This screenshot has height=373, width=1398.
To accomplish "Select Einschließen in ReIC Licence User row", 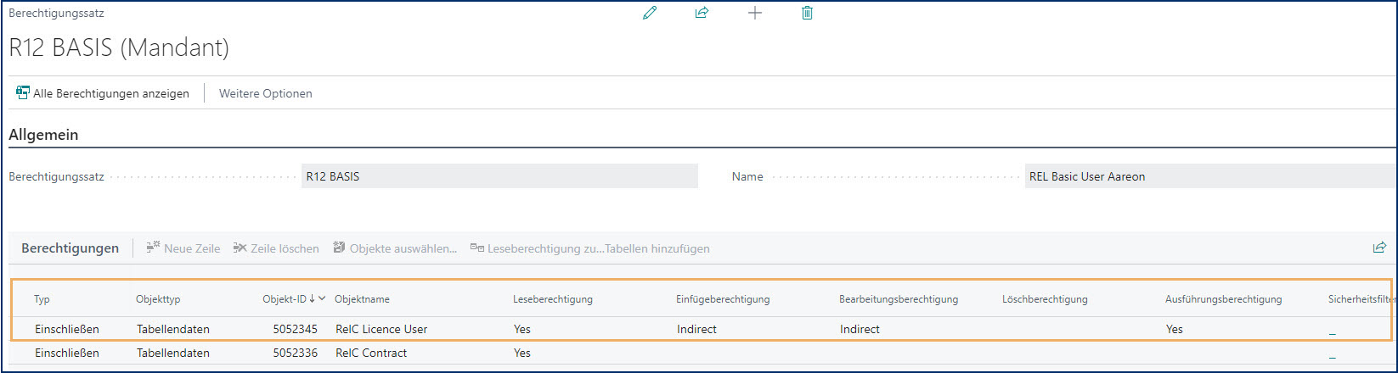I will [x=67, y=329].
